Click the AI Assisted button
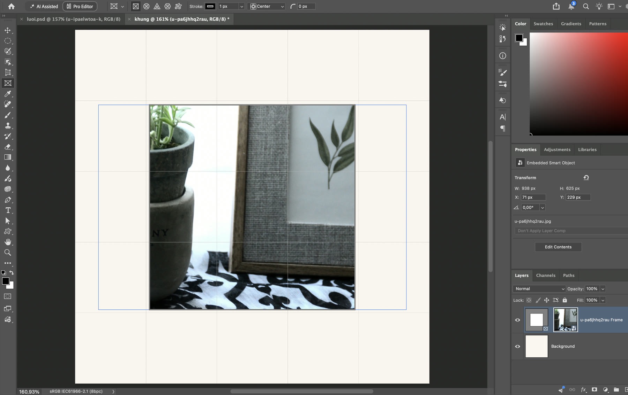628x395 pixels. click(44, 6)
